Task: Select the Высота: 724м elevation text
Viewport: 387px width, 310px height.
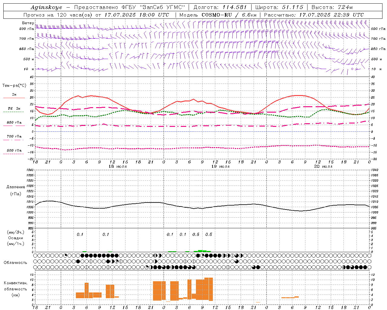Action: pyautogui.click(x=332, y=7)
